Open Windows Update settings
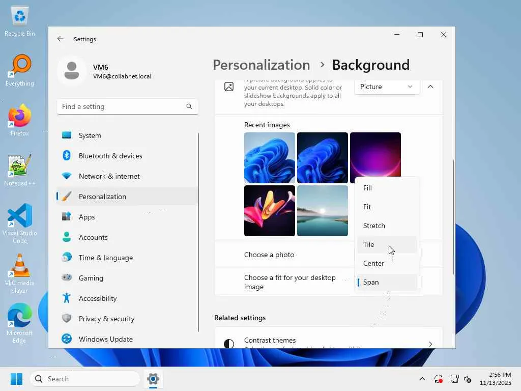 click(127, 339)
